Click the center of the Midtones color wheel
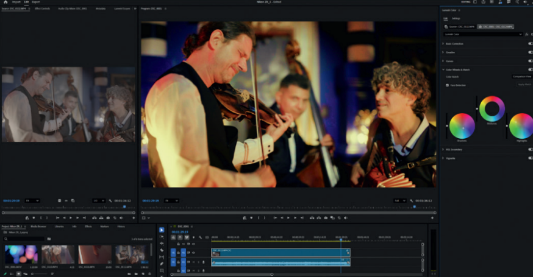Image resolution: width=533 pixels, height=277 pixels. click(x=492, y=109)
